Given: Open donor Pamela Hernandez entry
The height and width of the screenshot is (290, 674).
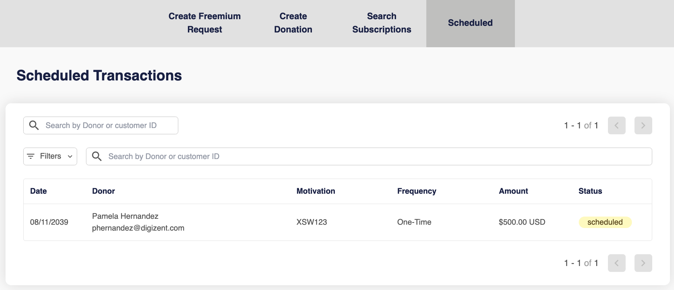Looking at the screenshot, I should (125, 216).
